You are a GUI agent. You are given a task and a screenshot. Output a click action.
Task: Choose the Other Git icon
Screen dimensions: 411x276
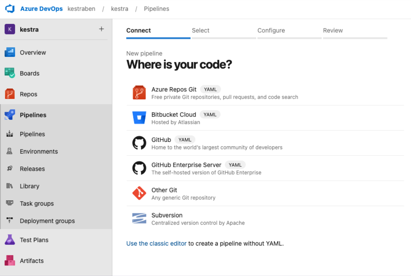[x=139, y=193]
